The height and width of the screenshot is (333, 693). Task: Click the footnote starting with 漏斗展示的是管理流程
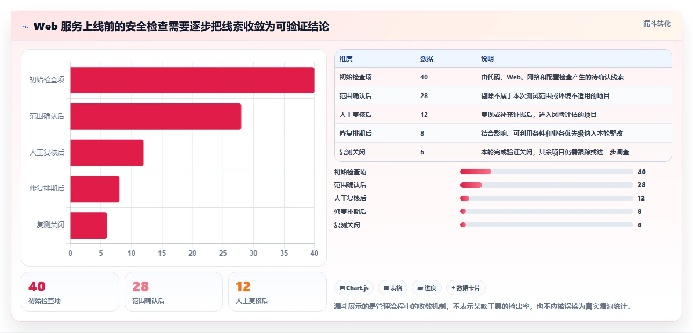pos(483,307)
